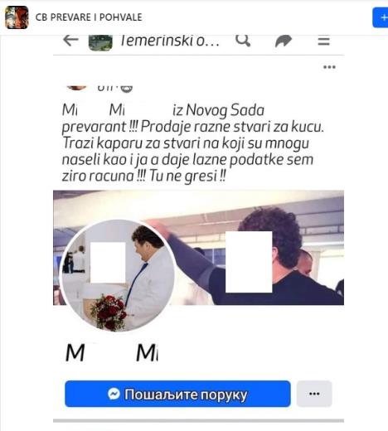This screenshot has width=388, height=431.
Task: Click the post text about prevarant
Action: (x=192, y=143)
